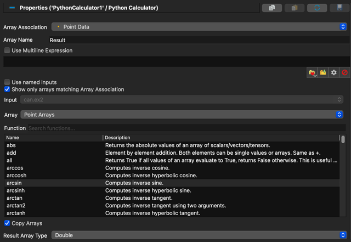This screenshot has width=351, height=242.
Task: Select the all function row
Action: pyautogui.click(x=172, y=160)
